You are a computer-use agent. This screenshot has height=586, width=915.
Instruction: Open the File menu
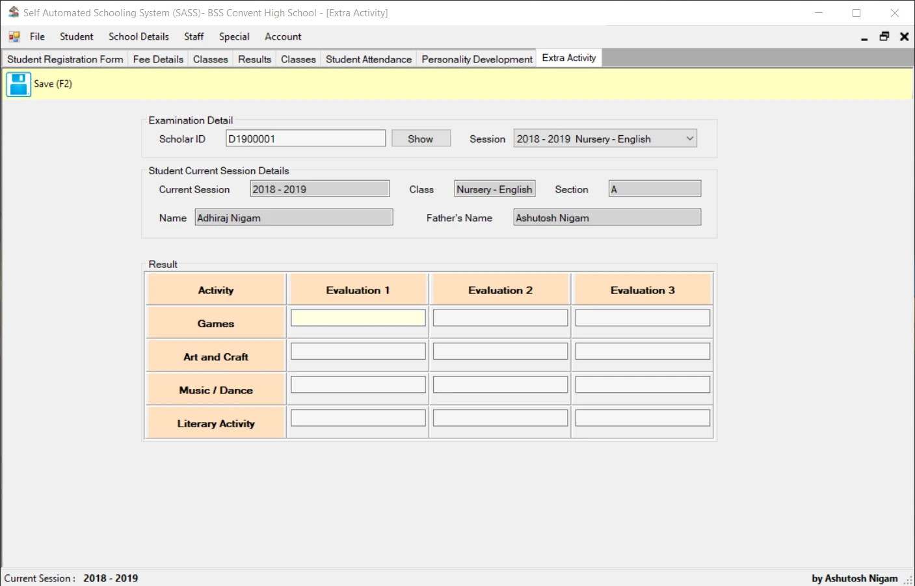point(37,36)
